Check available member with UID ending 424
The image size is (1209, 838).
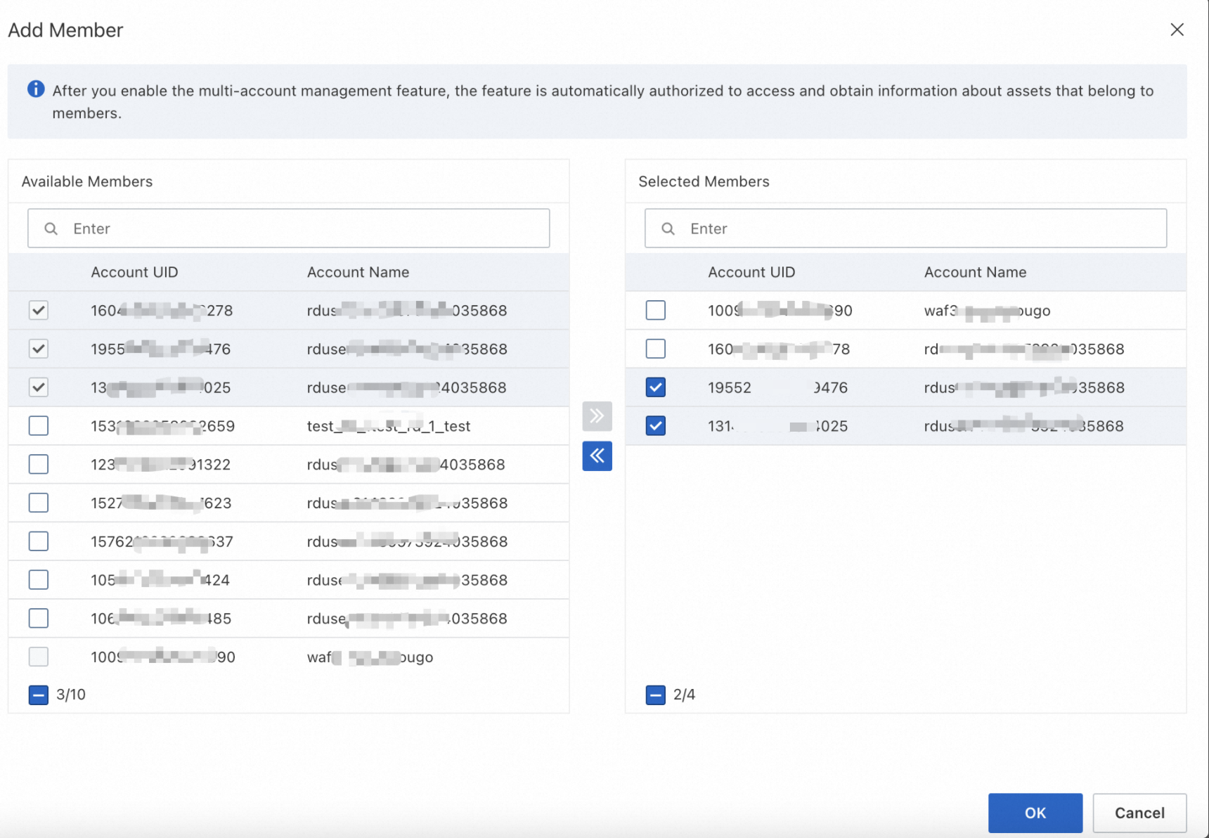pyautogui.click(x=39, y=580)
